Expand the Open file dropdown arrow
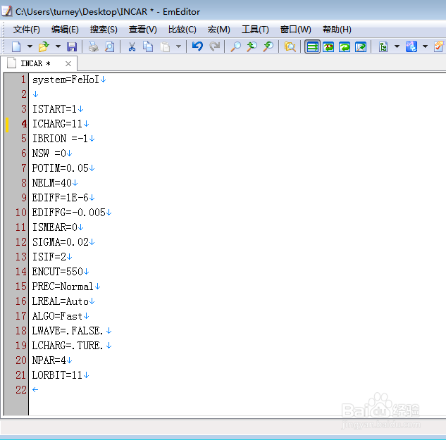The height and width of the screenshot is (440, 446). click(x=58, y=46)
